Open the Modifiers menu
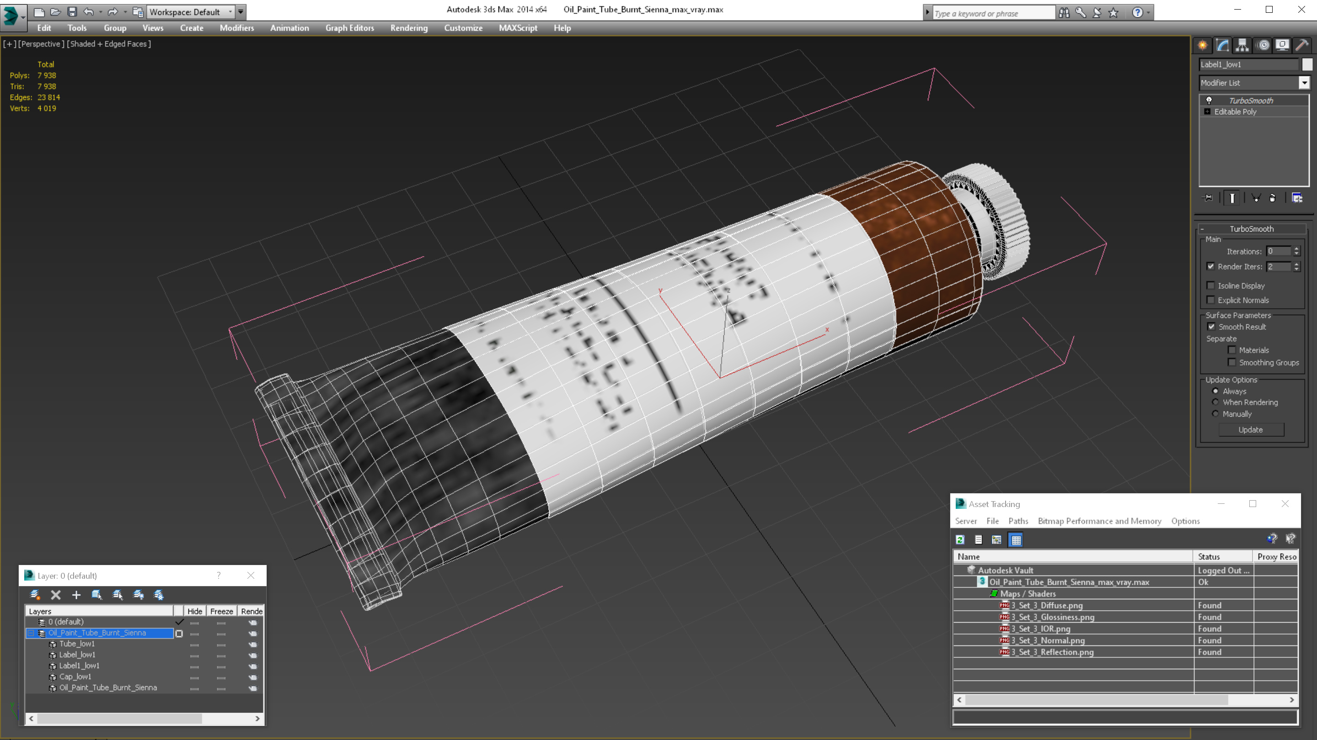The height and width of the screenshot is (740, 1317). coord(237,28)
